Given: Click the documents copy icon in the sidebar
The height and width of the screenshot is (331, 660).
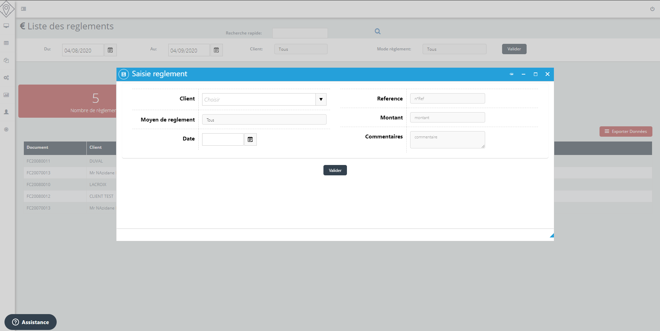Looking at the screenshot, I should click(x=6, y=60).
